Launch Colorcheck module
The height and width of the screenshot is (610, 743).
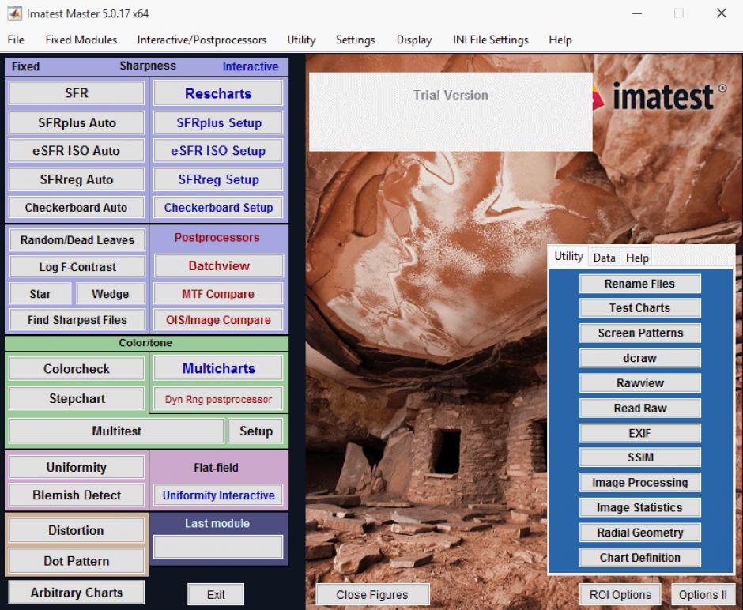[x=77, y=368]
